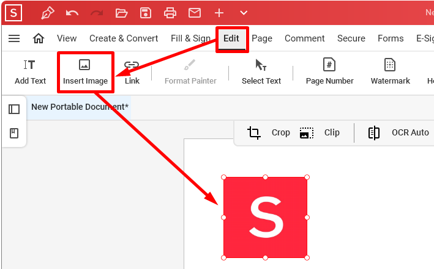
Task: Redo the last action
Action: [97, 13]
